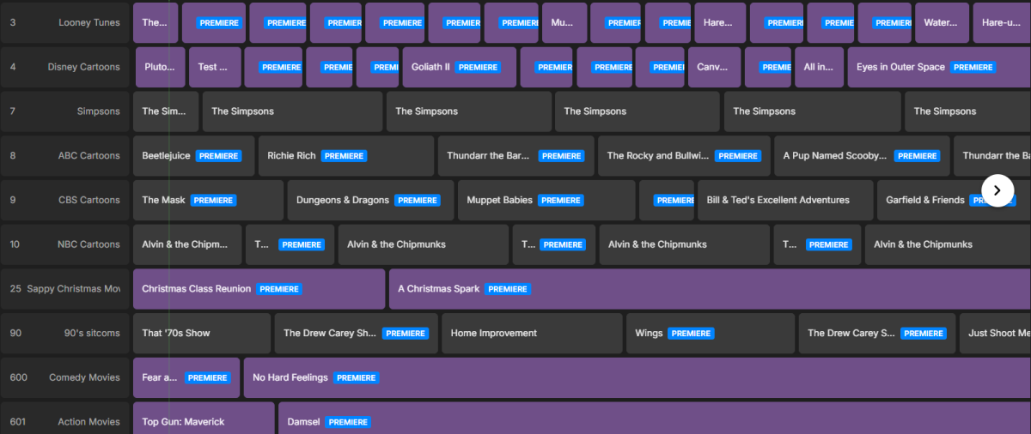Open Thundarr the Bar... premiere block

click(515, 156)
